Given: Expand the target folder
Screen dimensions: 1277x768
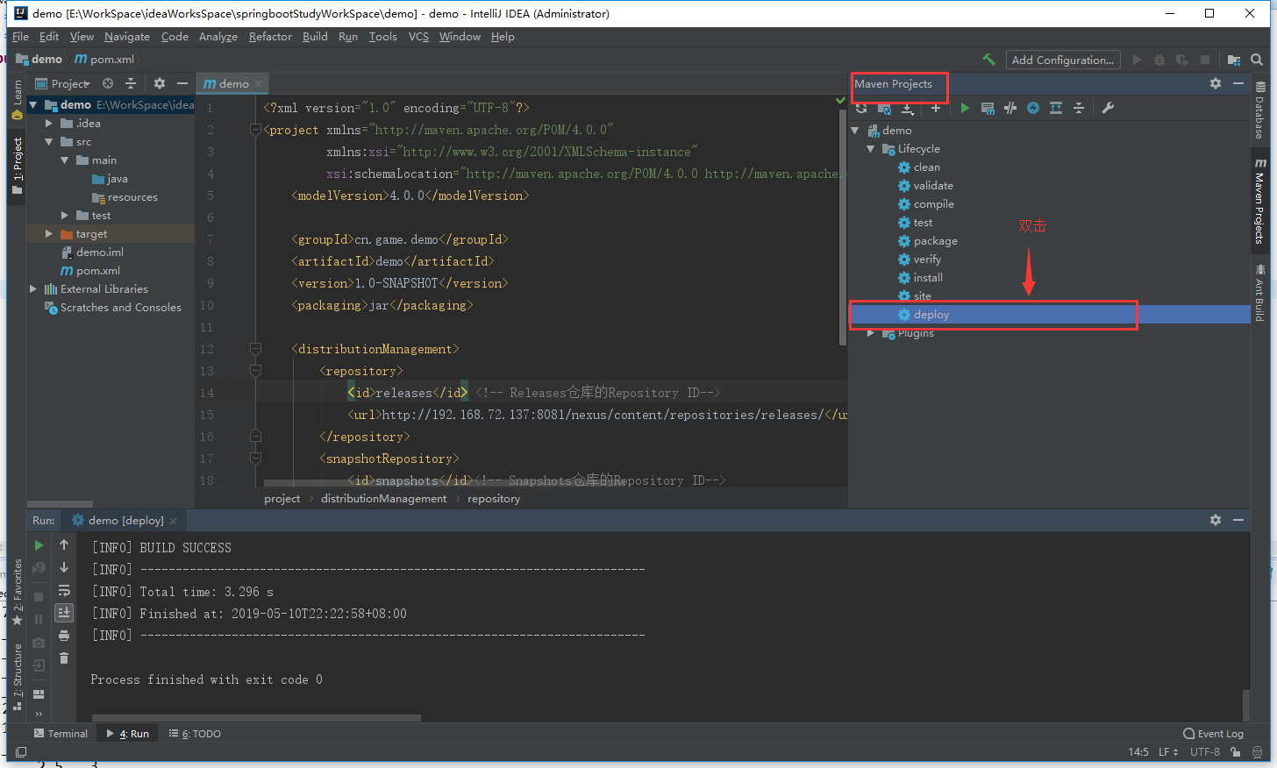Looking at the screenshot, I should click(x=49, y=234).
